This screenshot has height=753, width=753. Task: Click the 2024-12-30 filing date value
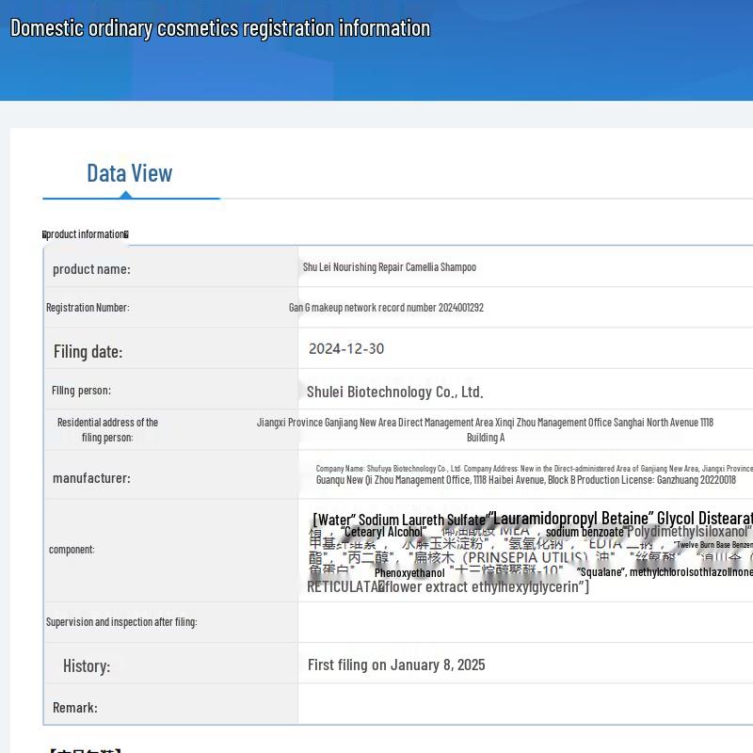click(x=346, y=348)
